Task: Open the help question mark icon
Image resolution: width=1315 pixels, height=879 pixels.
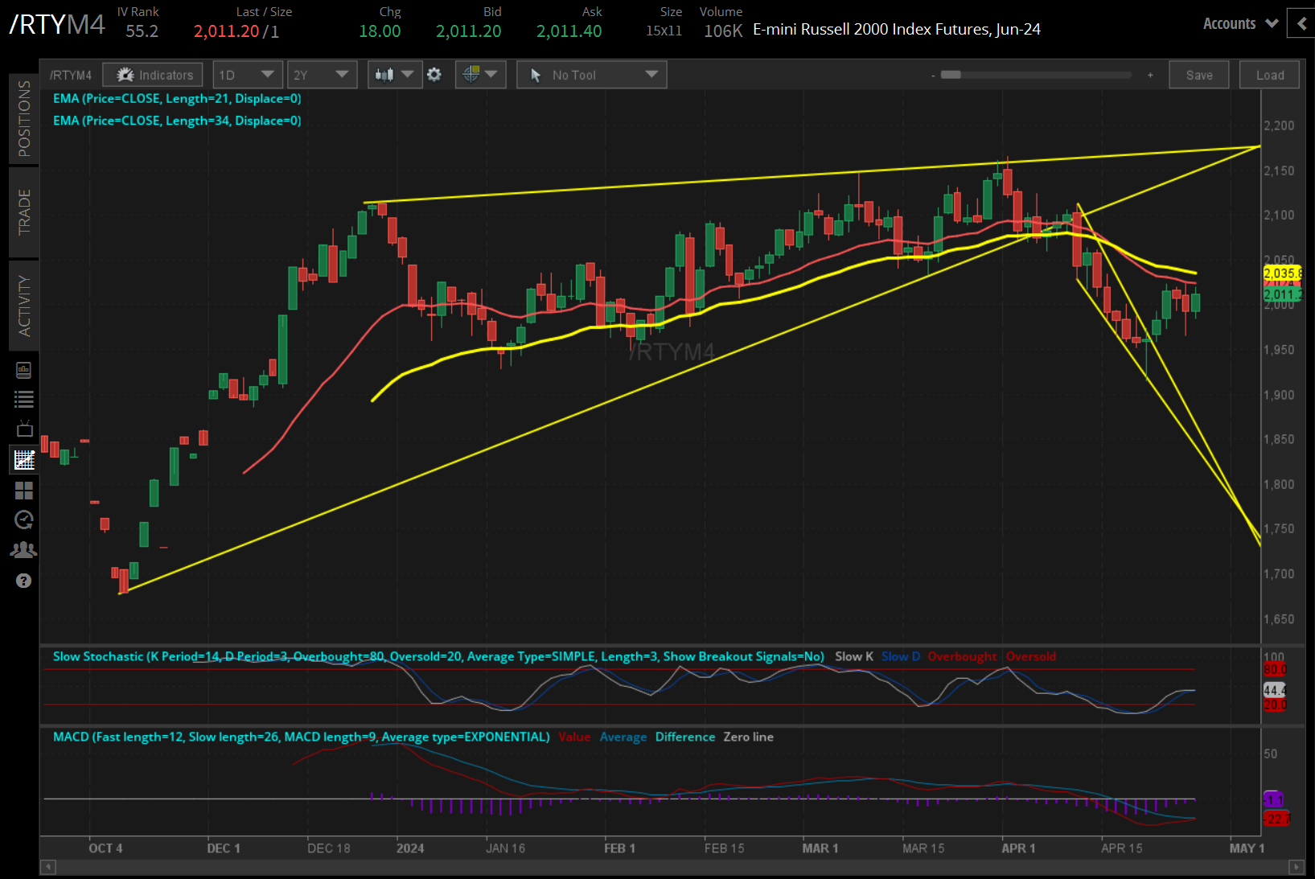Action: pos(24,581)
